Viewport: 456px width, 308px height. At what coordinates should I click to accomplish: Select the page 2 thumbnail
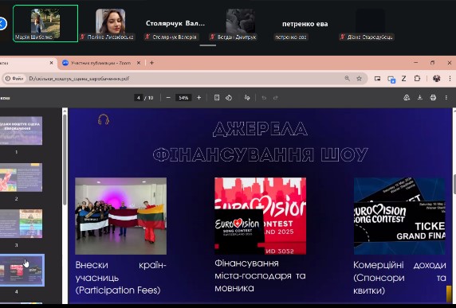pyautogui.click(x=21, y=177)
